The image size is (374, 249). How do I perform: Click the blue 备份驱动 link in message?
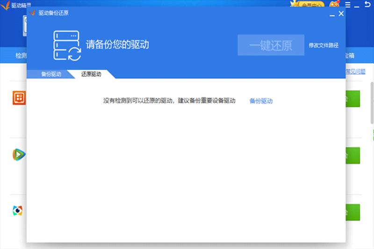[x=261, y=101]
